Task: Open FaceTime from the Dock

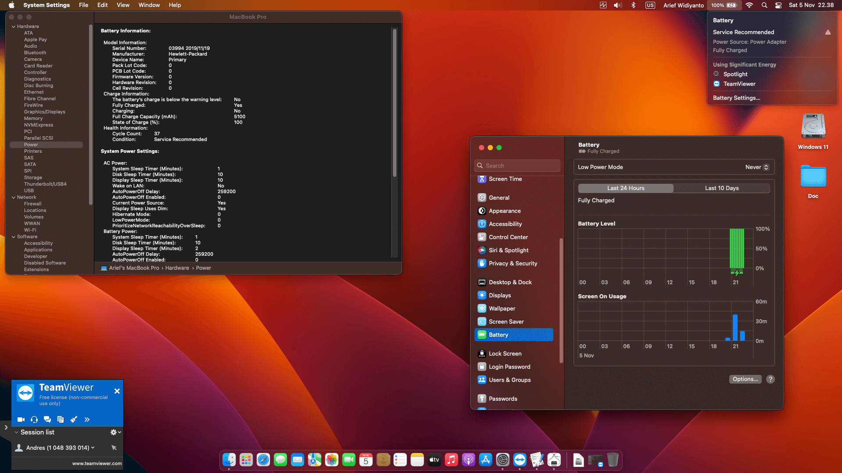Action: [x=349, y=460]
